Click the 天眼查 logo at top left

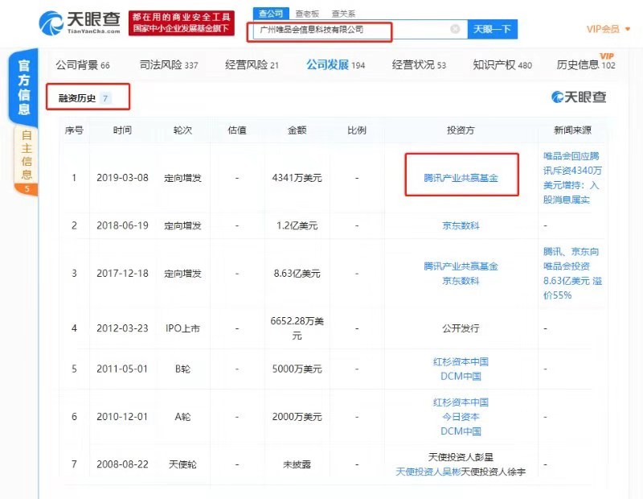point(79,23)
